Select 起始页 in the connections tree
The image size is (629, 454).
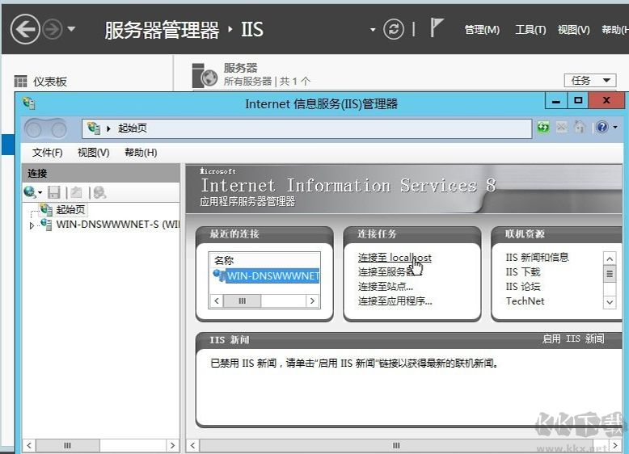pyautogui.click(x=70, y=209)
